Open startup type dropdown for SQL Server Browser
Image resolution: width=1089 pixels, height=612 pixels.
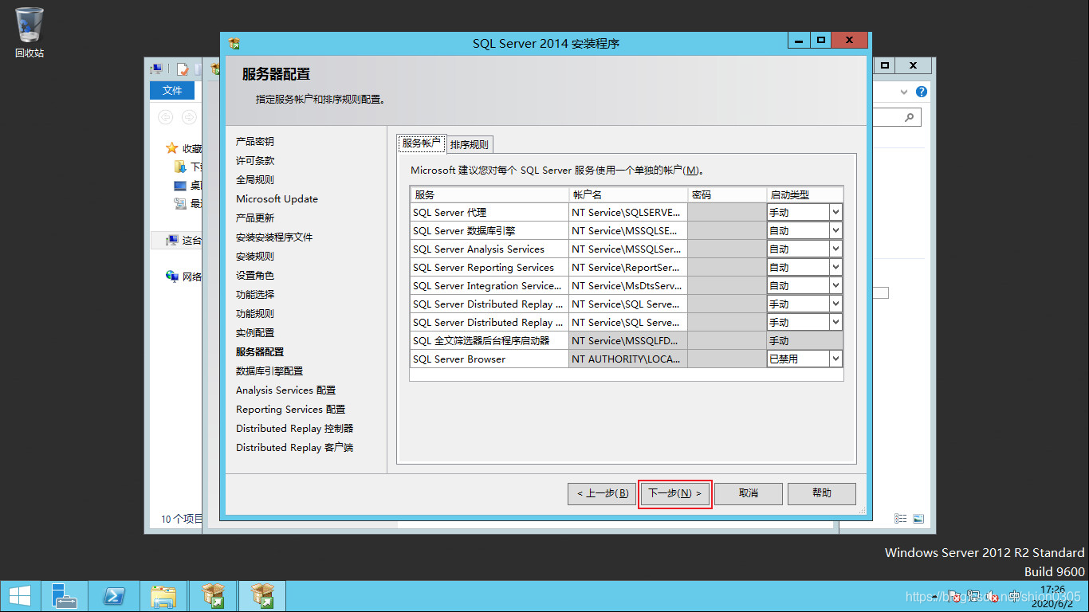tap(835, 359)
